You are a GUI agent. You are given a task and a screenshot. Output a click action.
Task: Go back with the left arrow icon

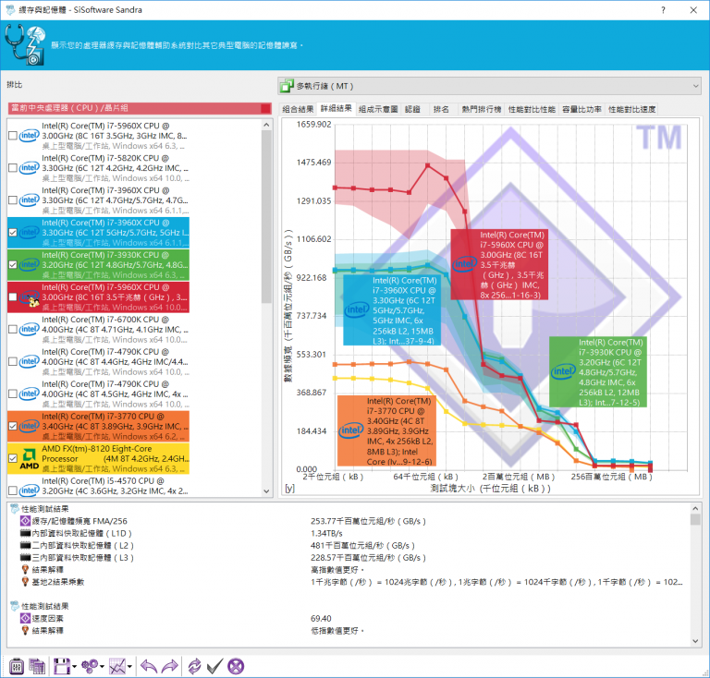[x=149, y=666]
